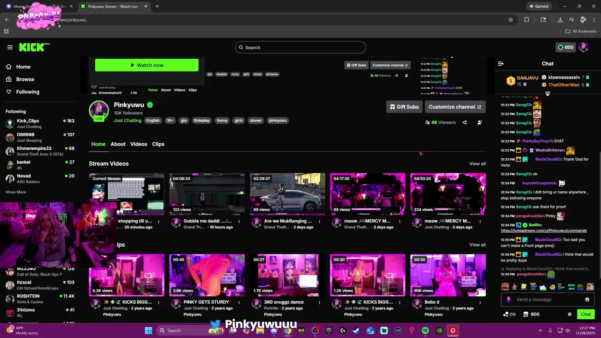601x338 pixels.
Task: Select the large Home tab above Stream Videos
Action: (x=98, y=144)
